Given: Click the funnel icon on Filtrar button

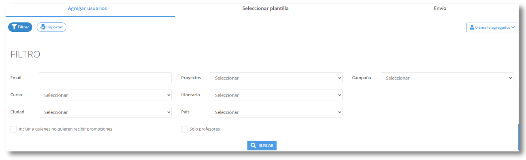Looking at the screenshot, I should [x=14, y=27].
